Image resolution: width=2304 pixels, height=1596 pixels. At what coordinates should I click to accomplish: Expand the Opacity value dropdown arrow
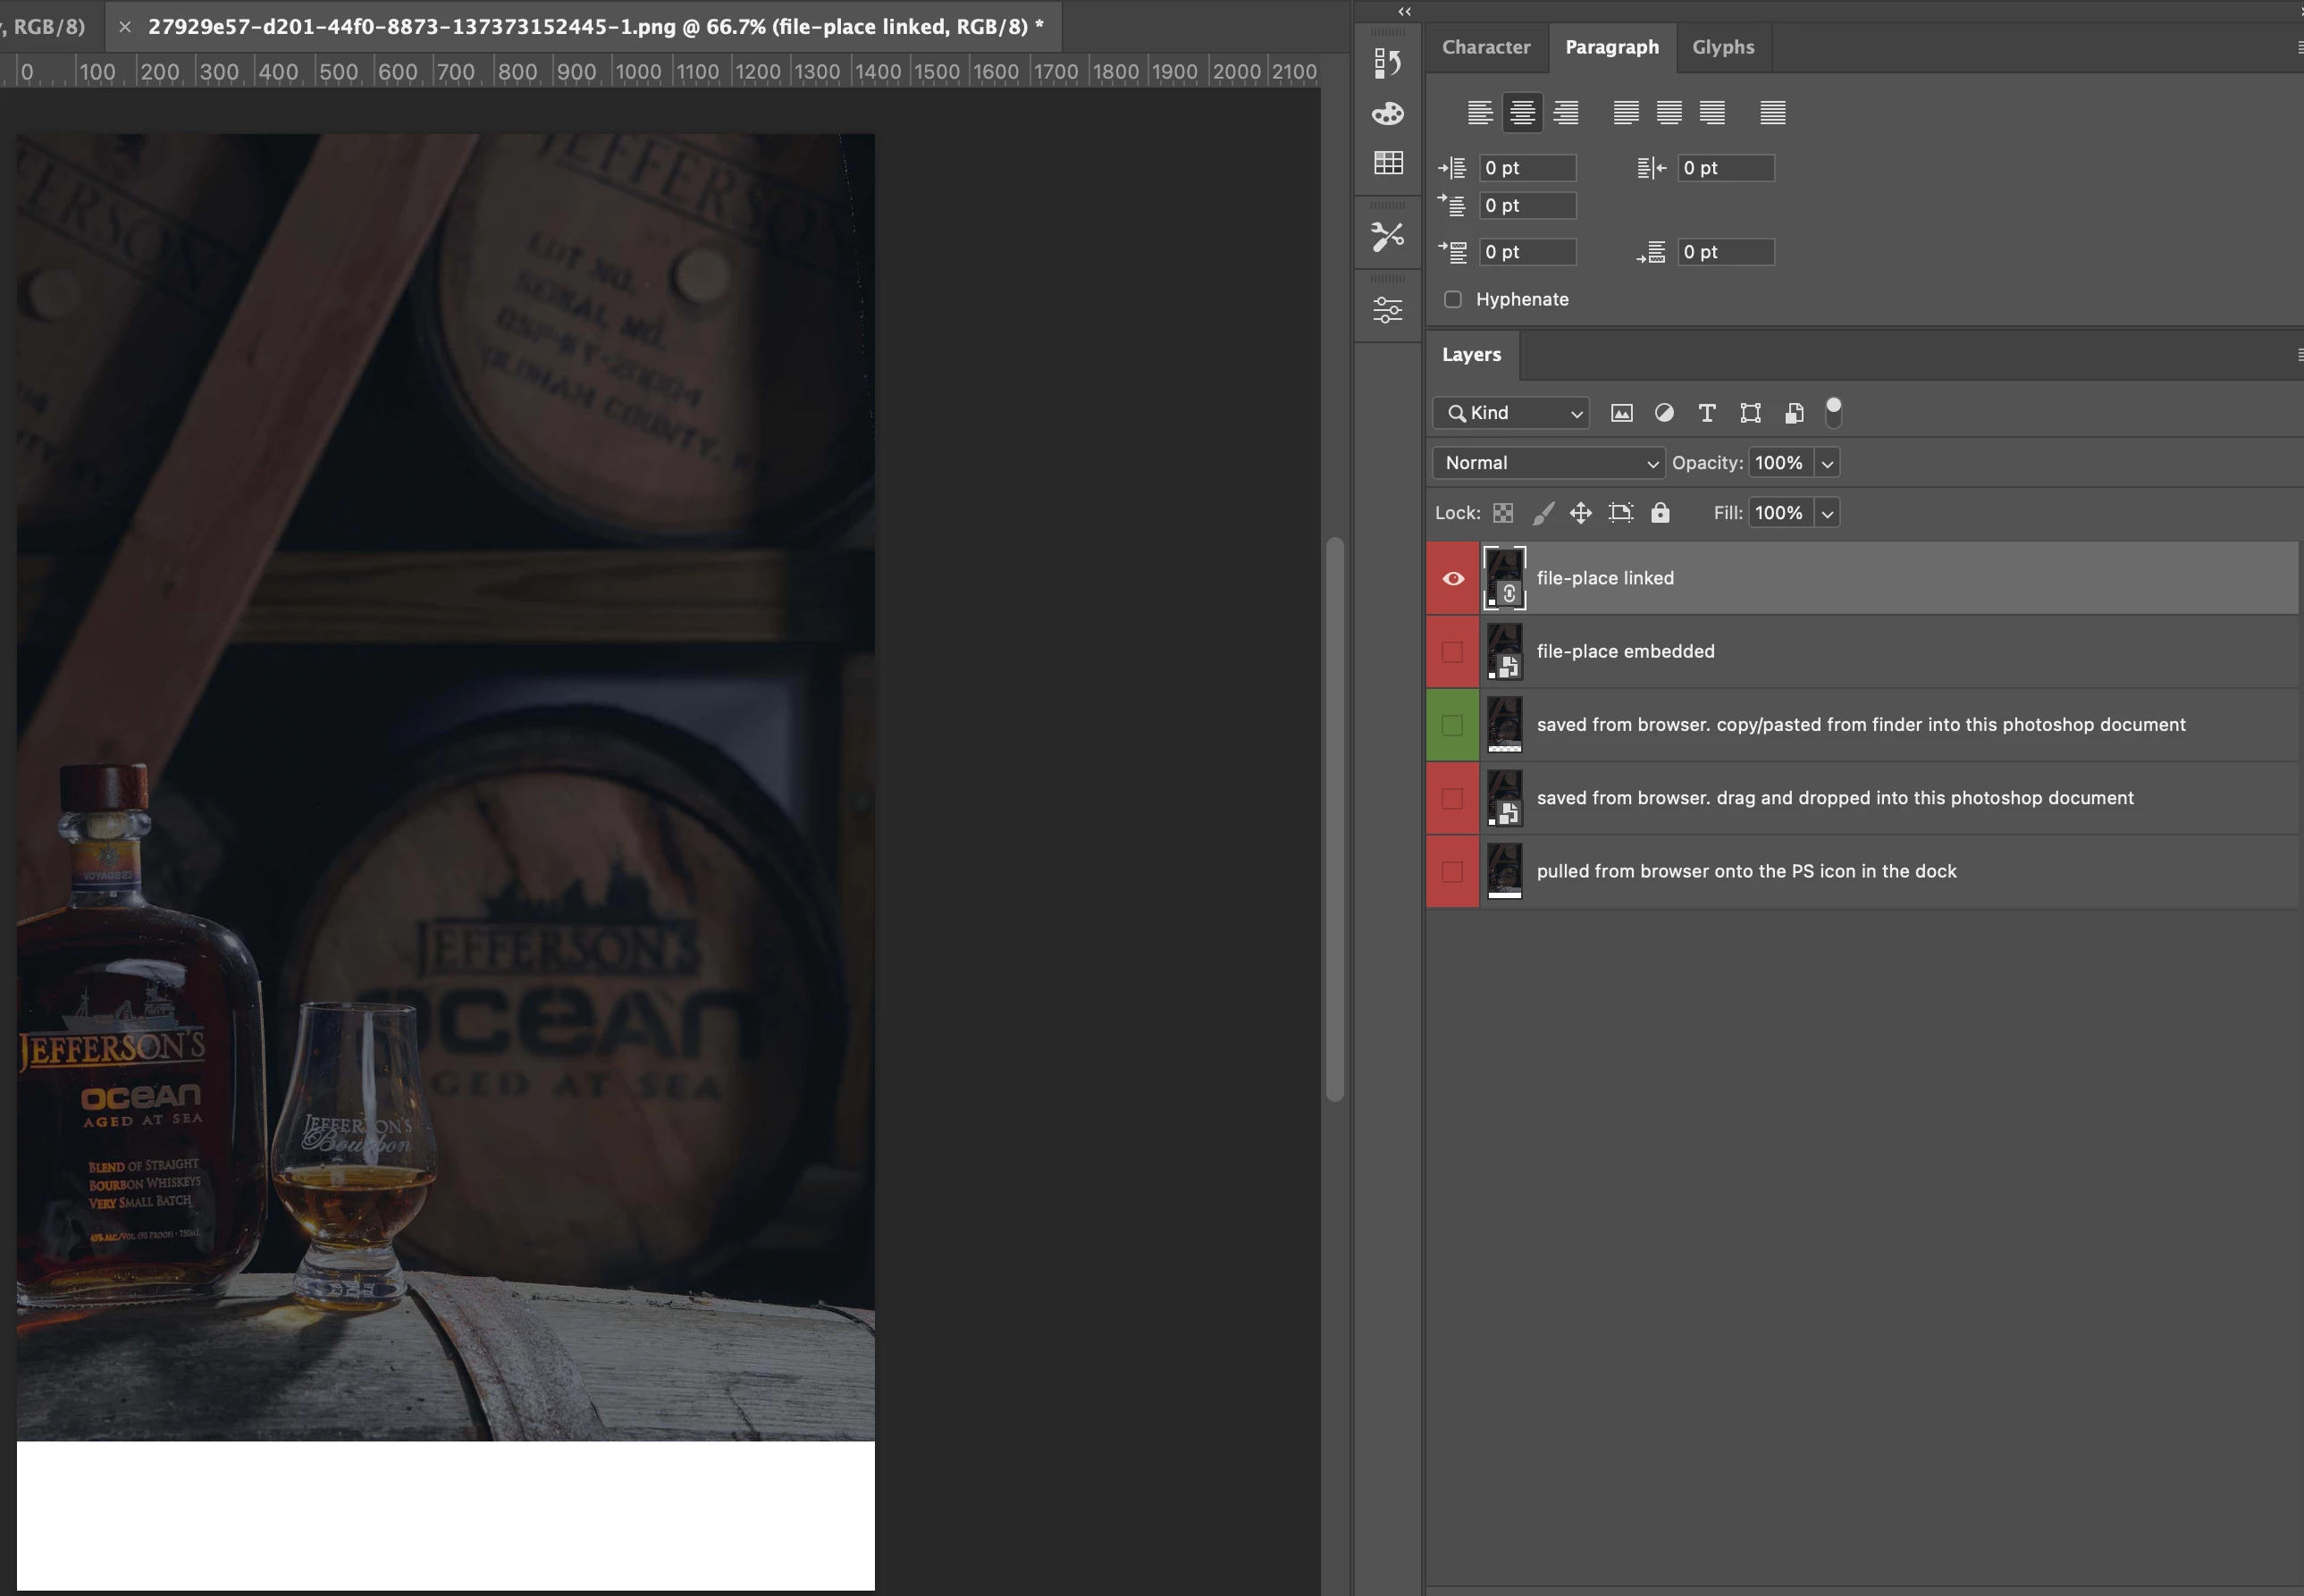point(1827,463)
